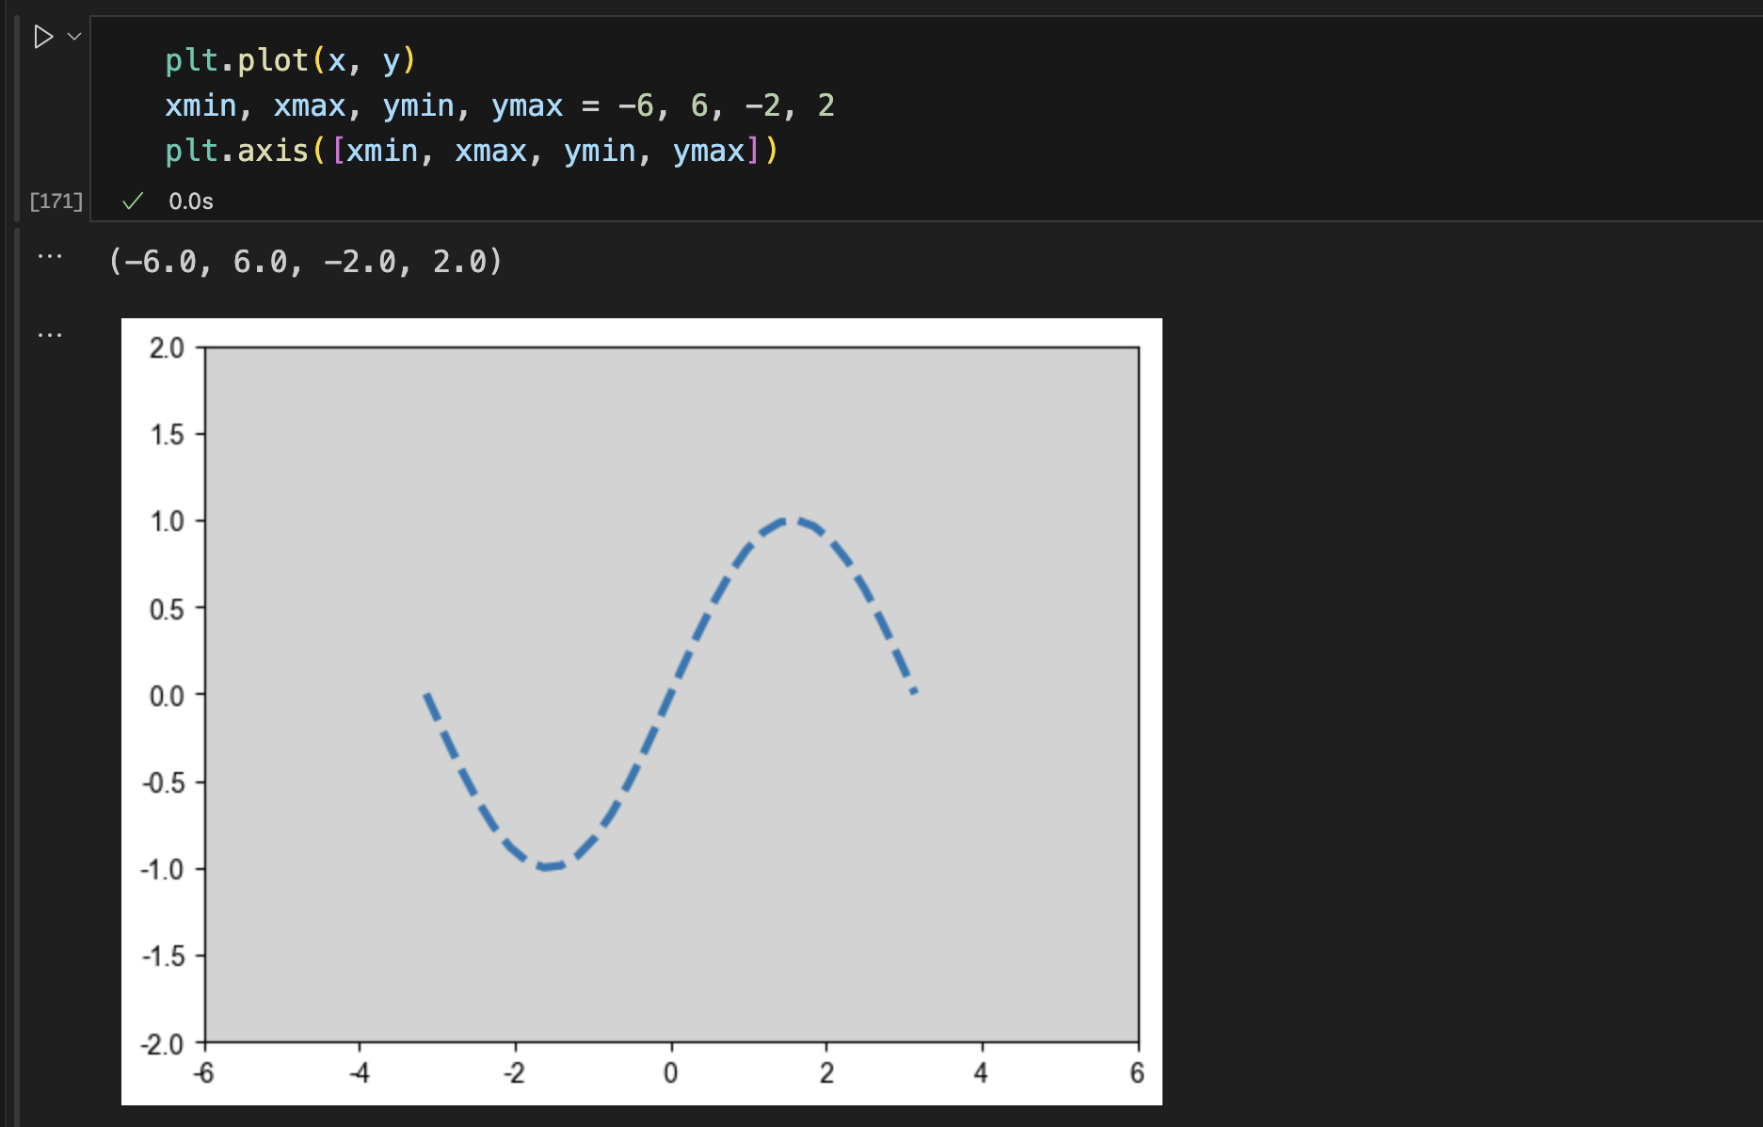Open the ellipsis menu beside the tuple output

[50, 256]
